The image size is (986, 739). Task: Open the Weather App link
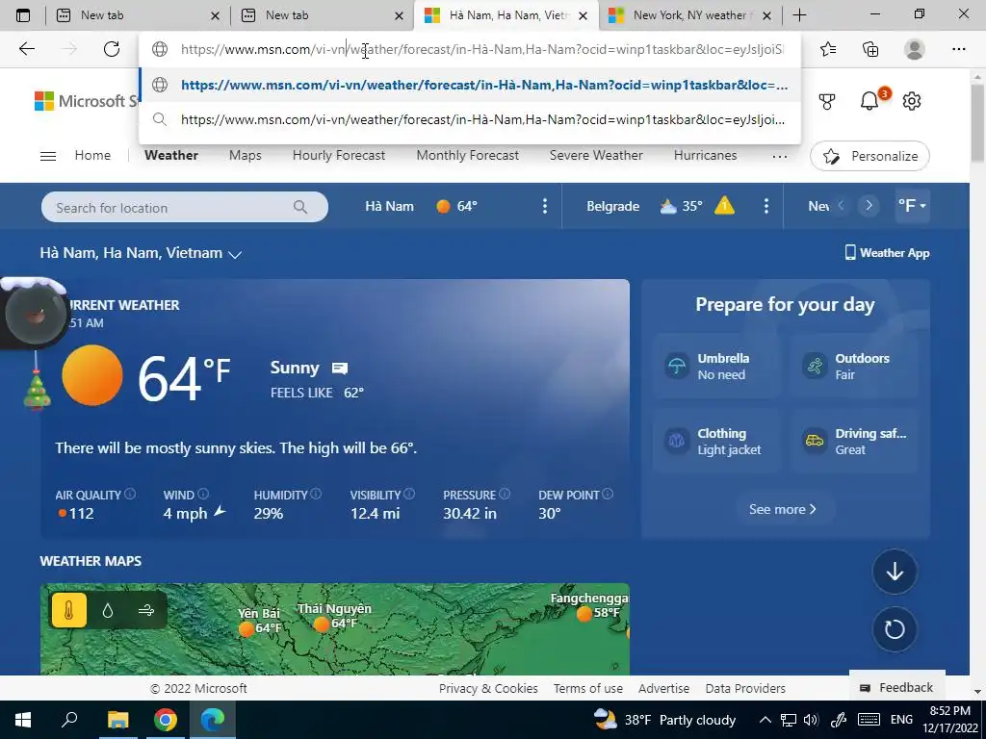tap(887, 253)
